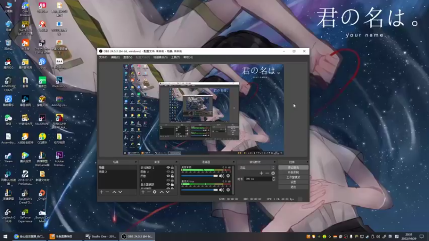Toggle the lock of 图像 2 source
The image size is (429, 241).
pos(172,172)
